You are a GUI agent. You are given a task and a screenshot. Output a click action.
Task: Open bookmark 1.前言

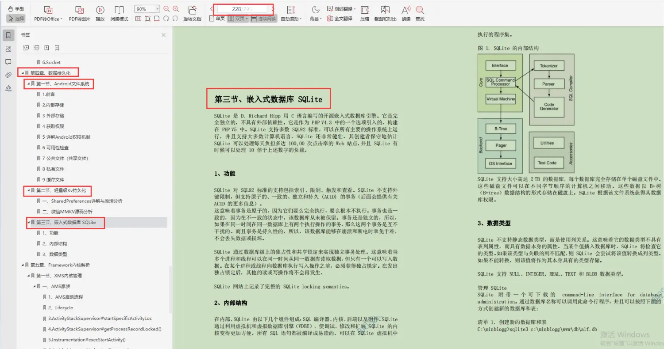click(x=49, y=95)
